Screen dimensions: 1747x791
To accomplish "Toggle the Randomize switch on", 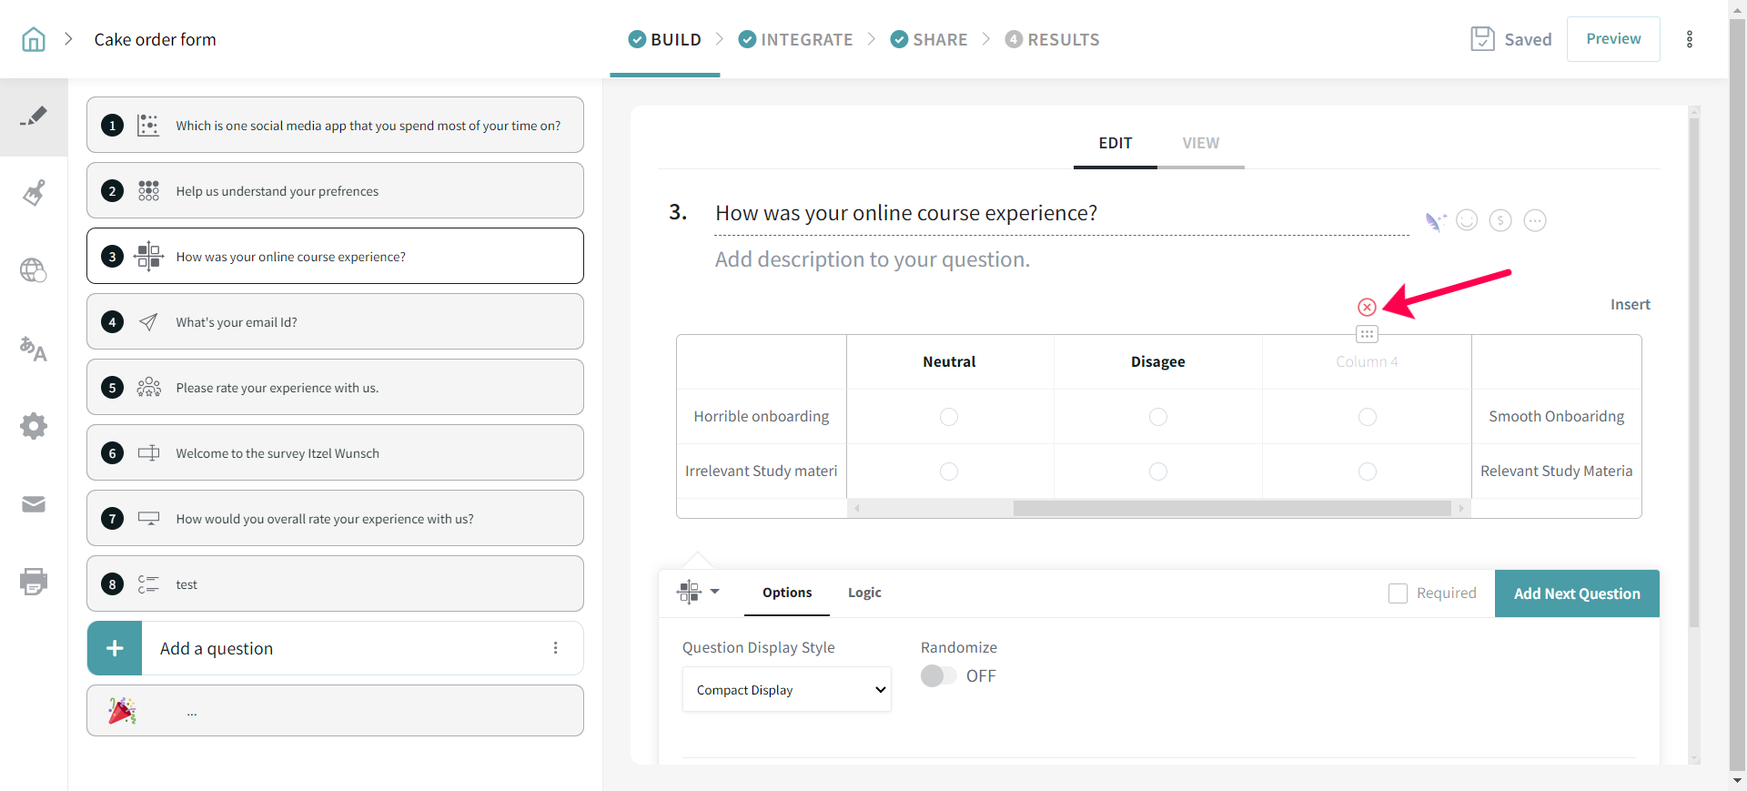I will point(938,676).
